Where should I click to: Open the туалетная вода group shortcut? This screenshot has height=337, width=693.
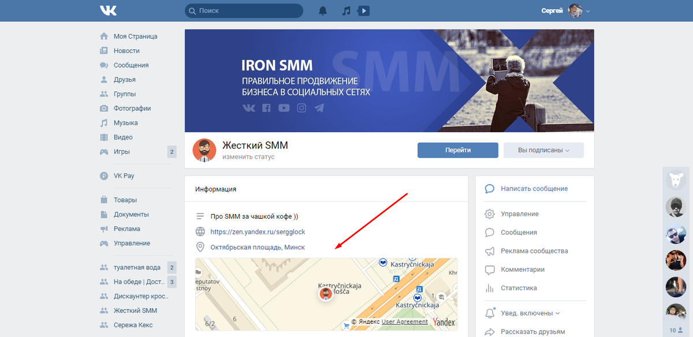pyautogui.click(x=137, y=267)
